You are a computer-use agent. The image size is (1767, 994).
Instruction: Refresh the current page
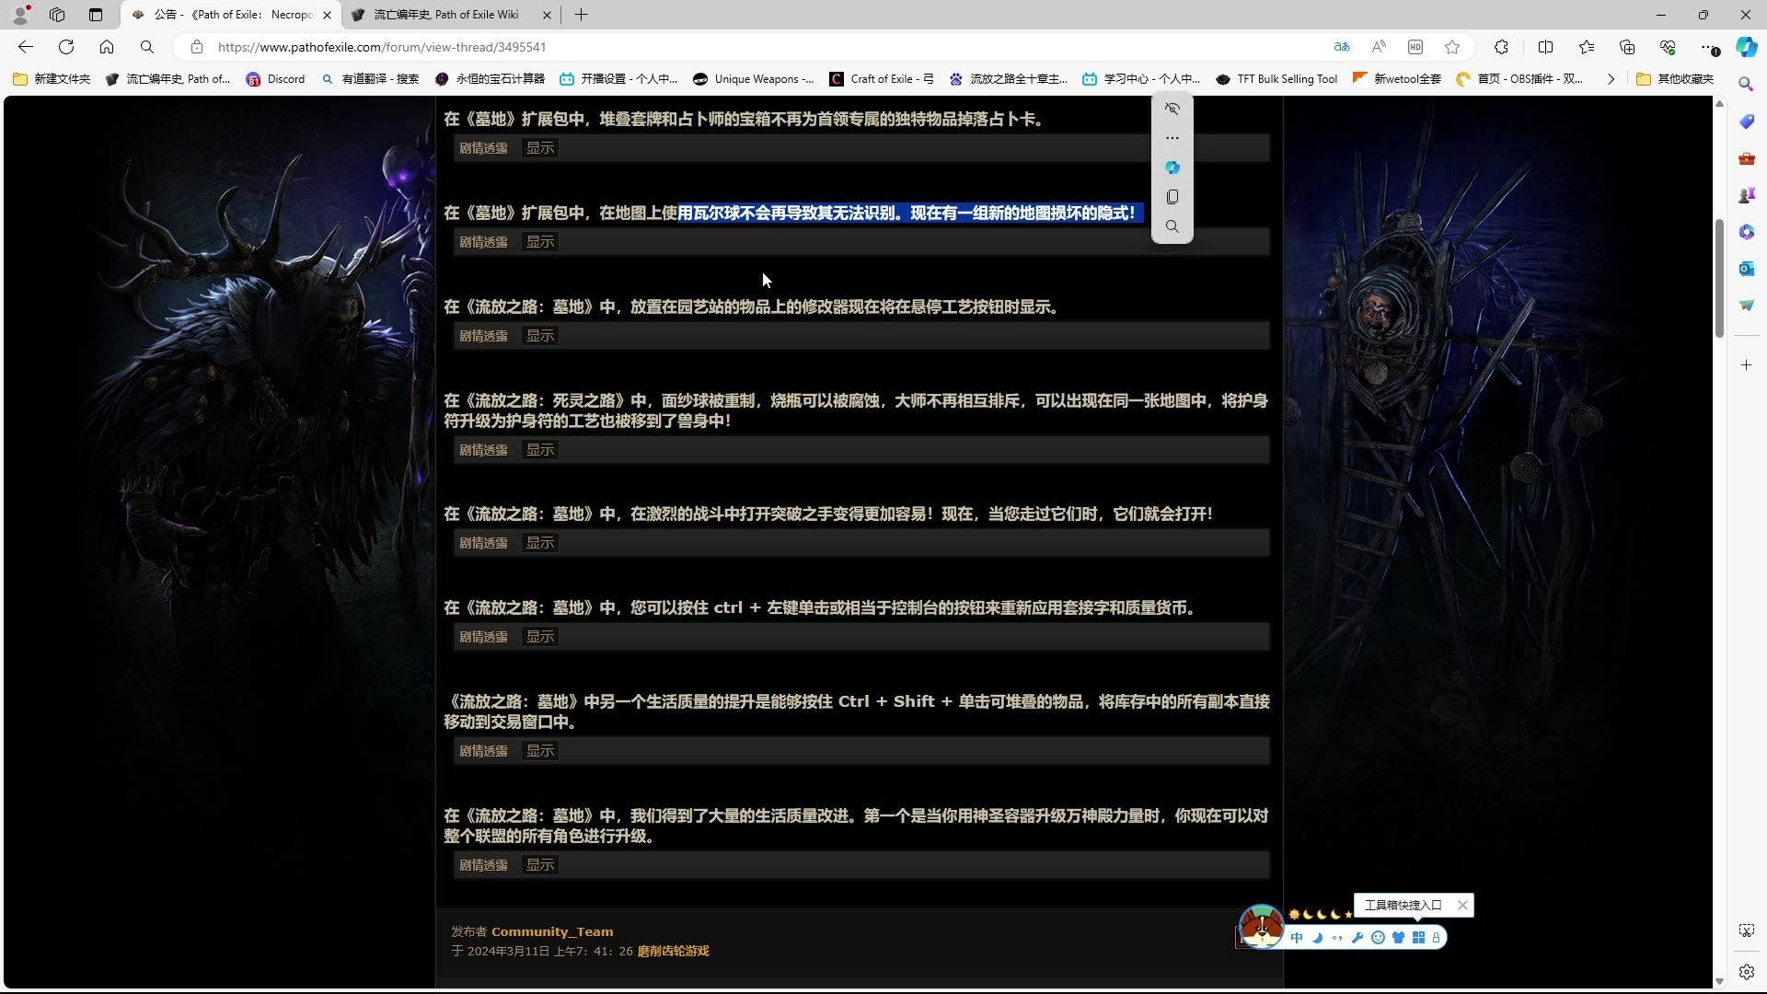click(x=66, y=47)
